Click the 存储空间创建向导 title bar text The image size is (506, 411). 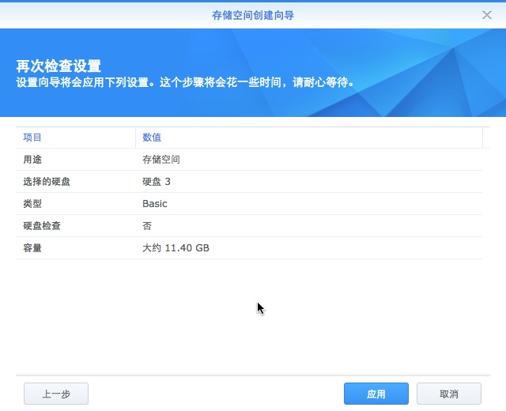coord(253,15)
